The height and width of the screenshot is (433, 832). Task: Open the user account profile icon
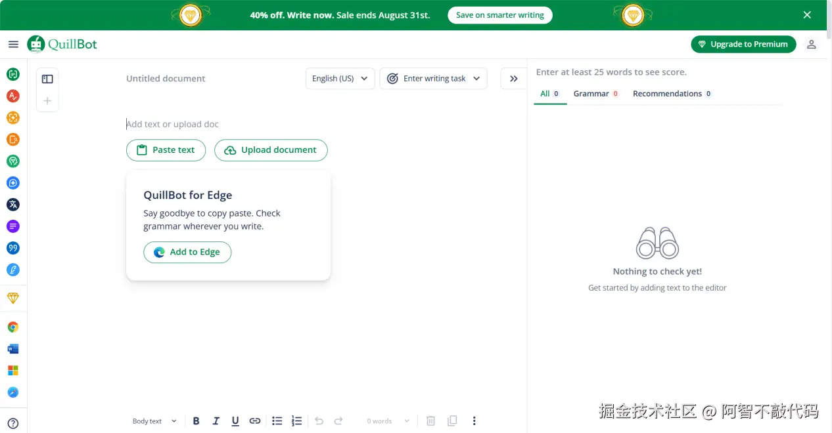pos(812,44)
